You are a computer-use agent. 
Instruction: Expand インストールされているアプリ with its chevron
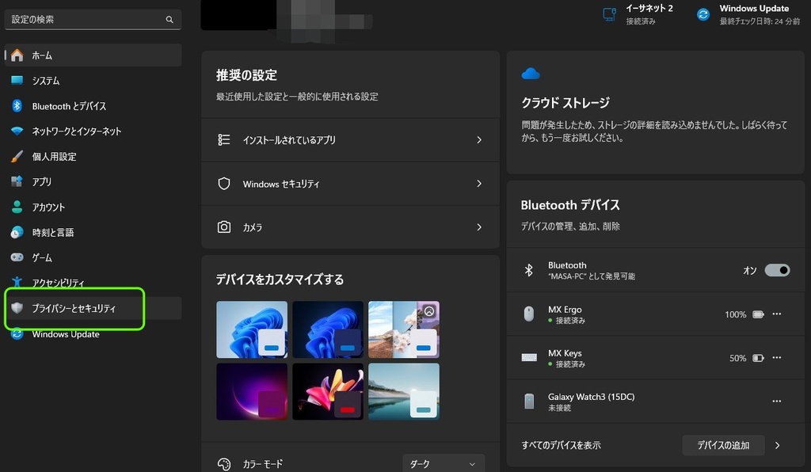click(x=479, y=139)
